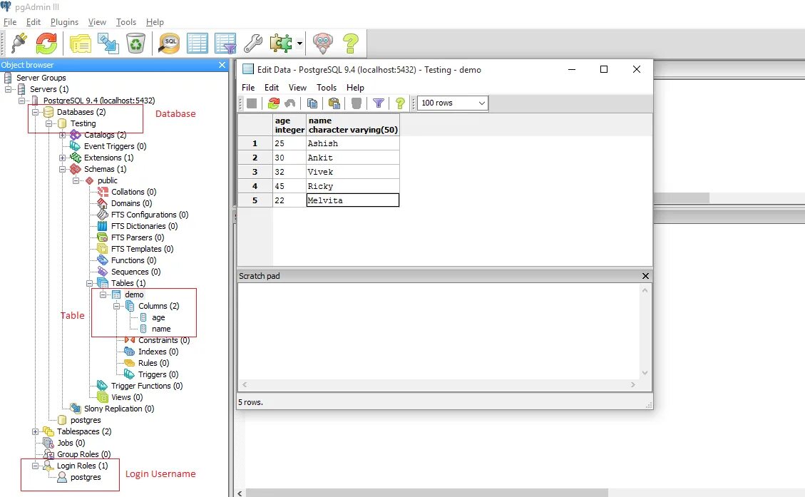This screenshot has height=497, width=805.
Task: Close the Scratch pad panel
Action: tap(645, 276)
